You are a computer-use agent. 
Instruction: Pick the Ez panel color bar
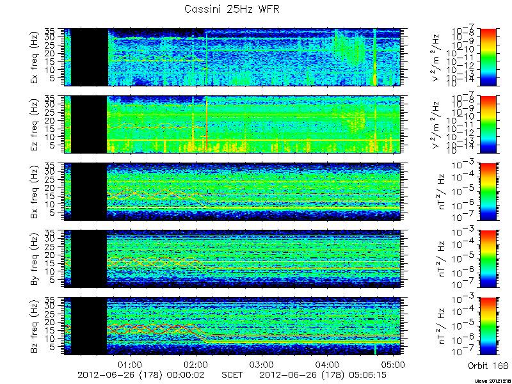(x=488, y=124)
